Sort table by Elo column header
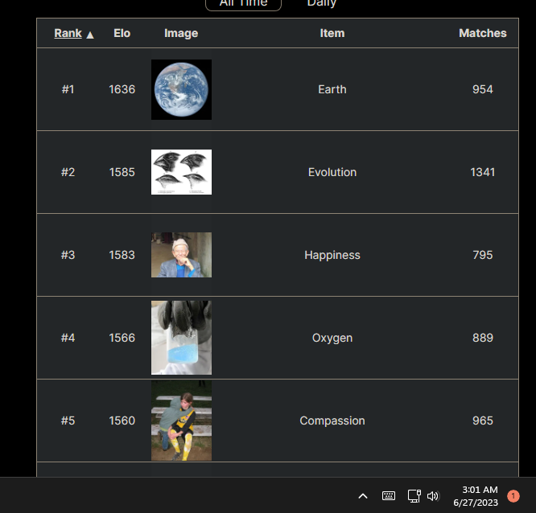 (122, 33)
